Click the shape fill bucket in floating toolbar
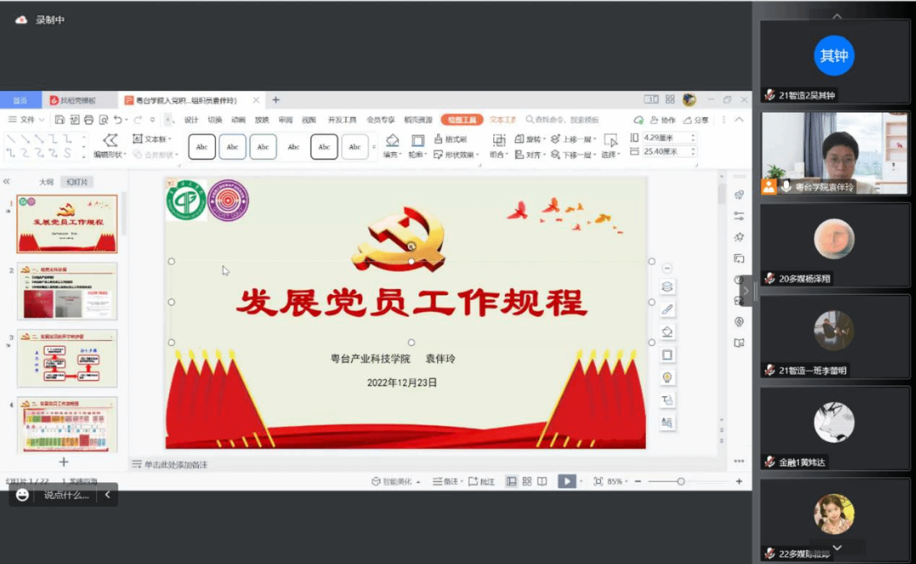916x564 pixels. (x=667, y=331)
